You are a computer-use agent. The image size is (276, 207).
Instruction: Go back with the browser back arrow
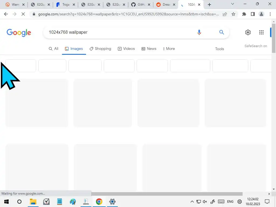click(x=6, y=14)
